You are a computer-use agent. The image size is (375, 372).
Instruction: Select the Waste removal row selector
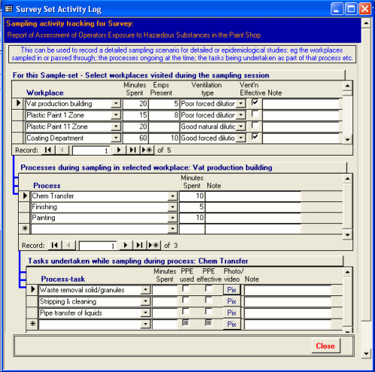tap(32, 289)
